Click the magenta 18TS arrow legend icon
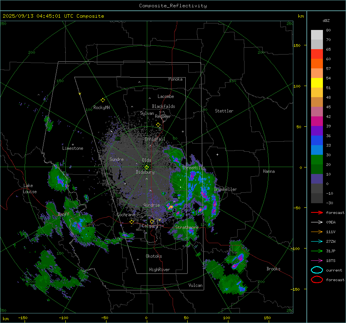The height and width of the screenshot is (323, 346). pyautogui.click(x=317, y=260)
